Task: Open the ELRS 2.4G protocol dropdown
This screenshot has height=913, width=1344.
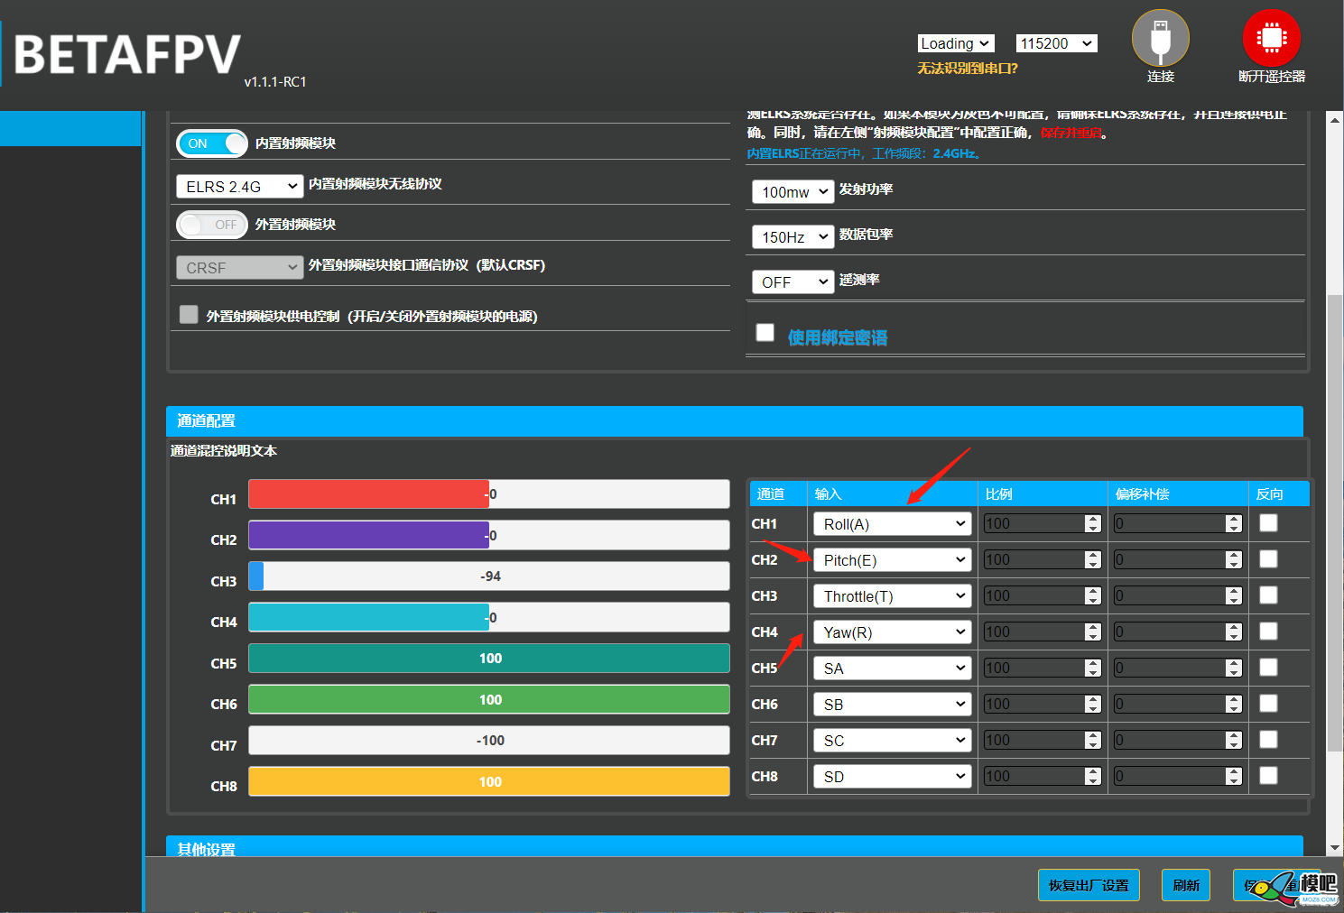Action: click(x=240, y=186)
